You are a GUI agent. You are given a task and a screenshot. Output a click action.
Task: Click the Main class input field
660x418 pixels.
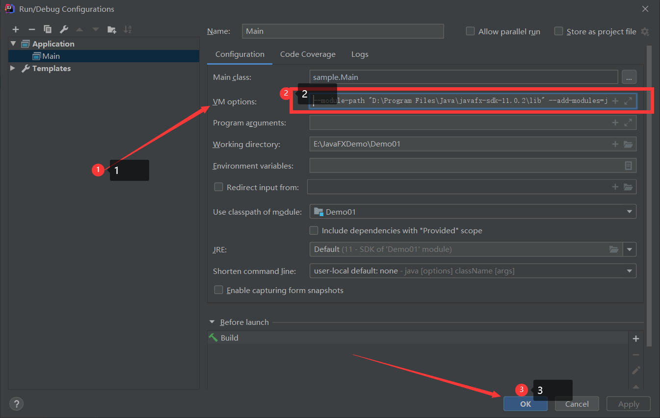point(464,77)
